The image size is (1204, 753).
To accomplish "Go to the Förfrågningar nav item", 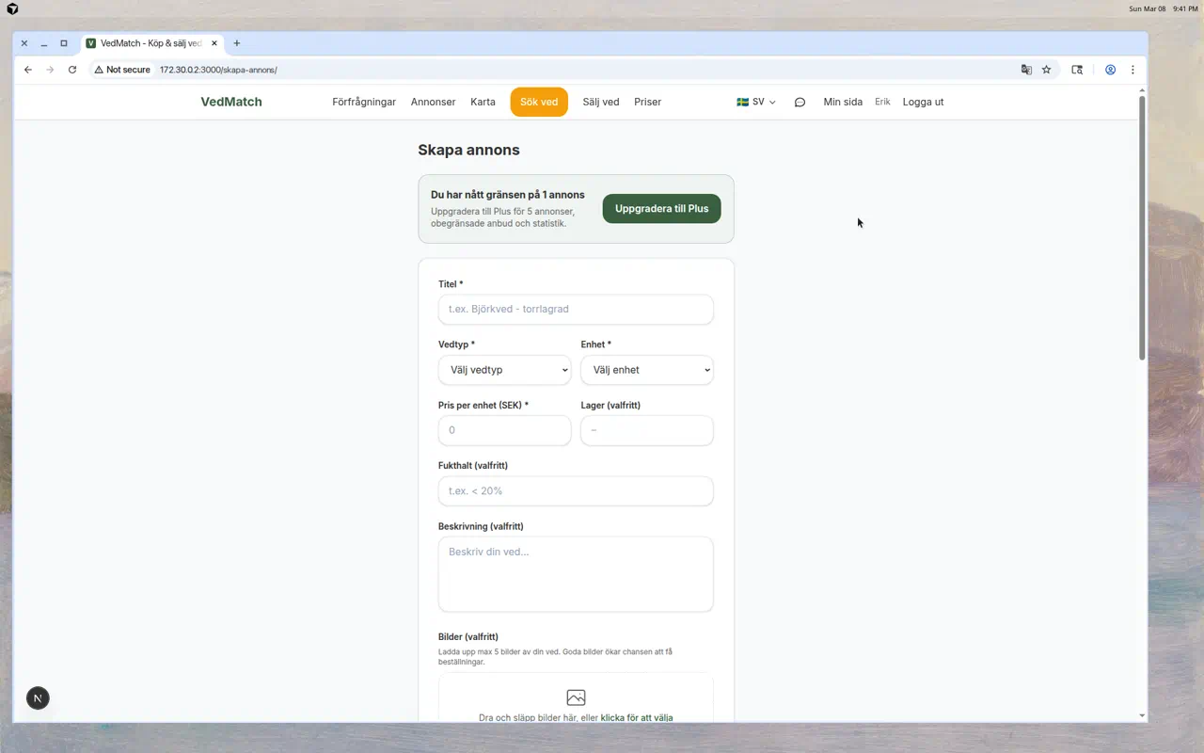I will click(x=364, y=102).
